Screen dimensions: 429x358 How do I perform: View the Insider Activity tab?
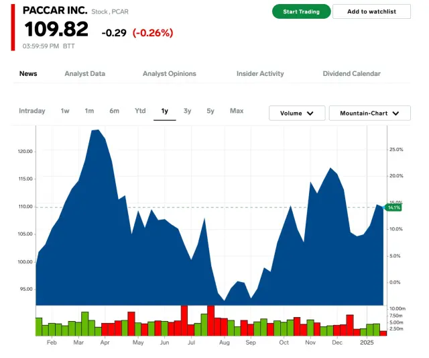tap(260, 74)
